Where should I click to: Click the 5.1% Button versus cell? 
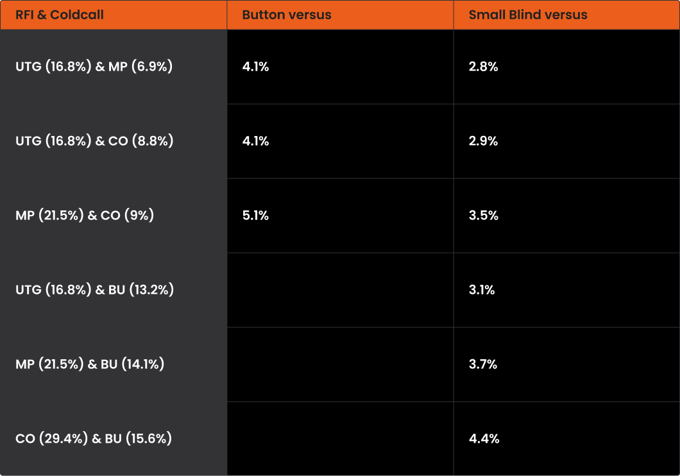coord(256,216)
